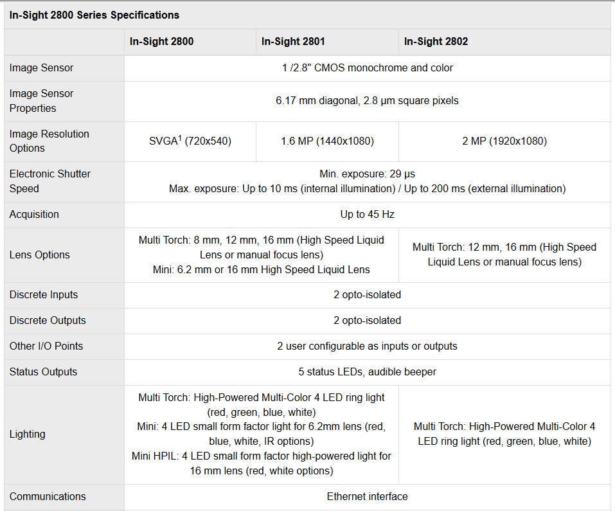Viewport: 615px width, 511px height.
Task: Click the Discrete Inputs row label
Action: point(44,295)
